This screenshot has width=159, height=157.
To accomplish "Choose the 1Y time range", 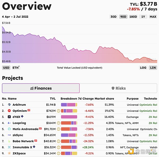I will 143,17.
